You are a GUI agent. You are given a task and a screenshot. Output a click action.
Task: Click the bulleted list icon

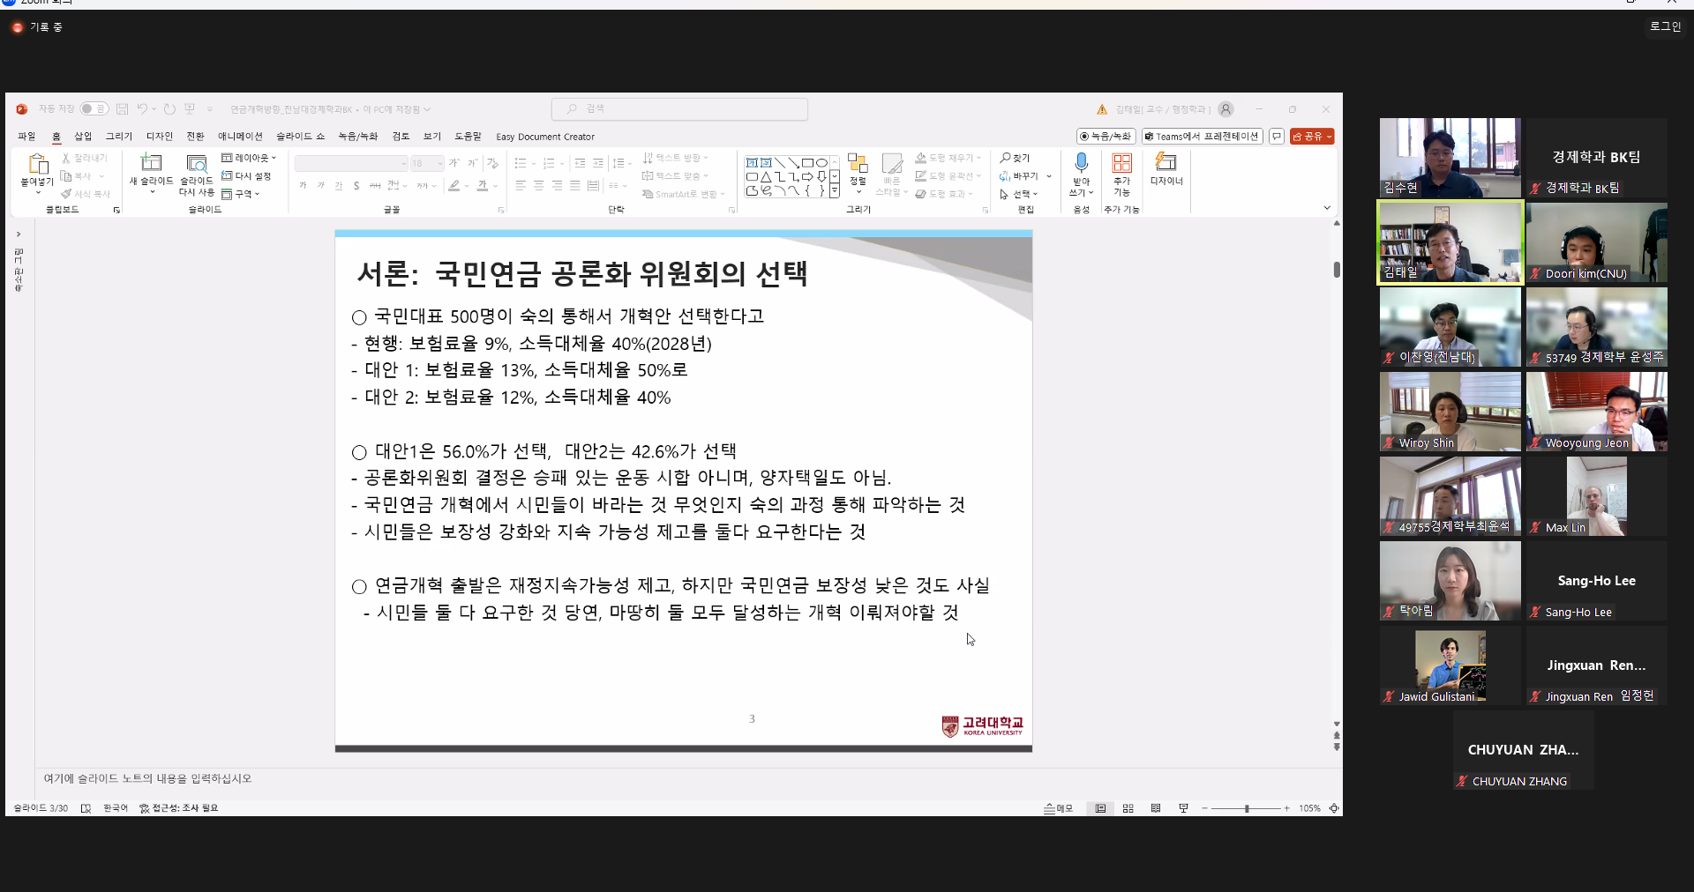[x=521, y=163]
